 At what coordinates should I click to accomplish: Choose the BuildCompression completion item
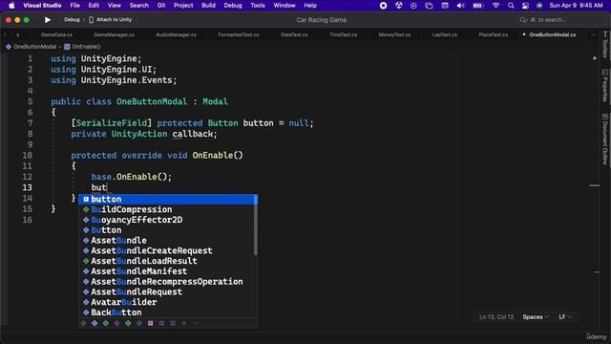click(168, 209)
